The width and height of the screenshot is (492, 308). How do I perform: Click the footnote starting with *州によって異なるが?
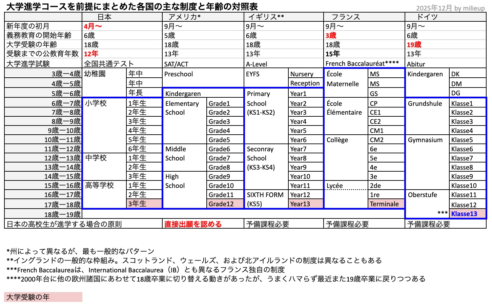click(x=80, y=251)
